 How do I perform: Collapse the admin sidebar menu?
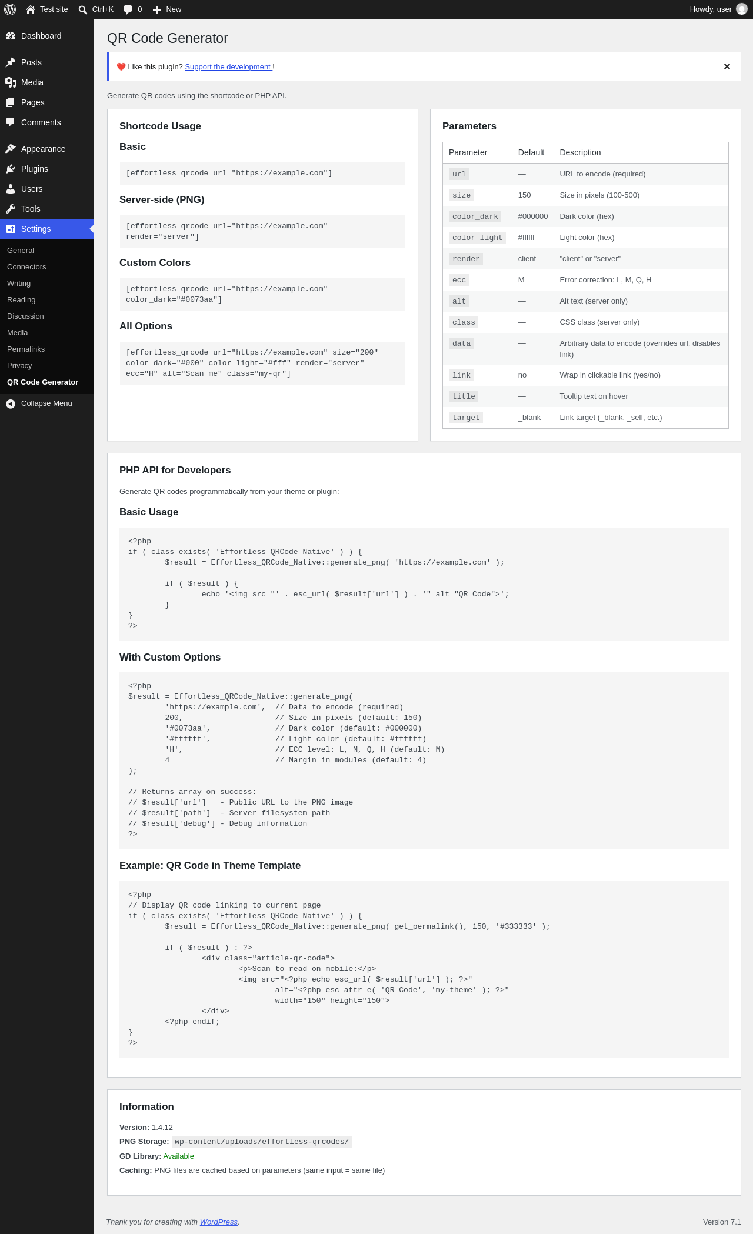pos(47,403)
